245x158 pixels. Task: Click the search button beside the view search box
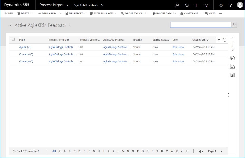tap(234, 25)
